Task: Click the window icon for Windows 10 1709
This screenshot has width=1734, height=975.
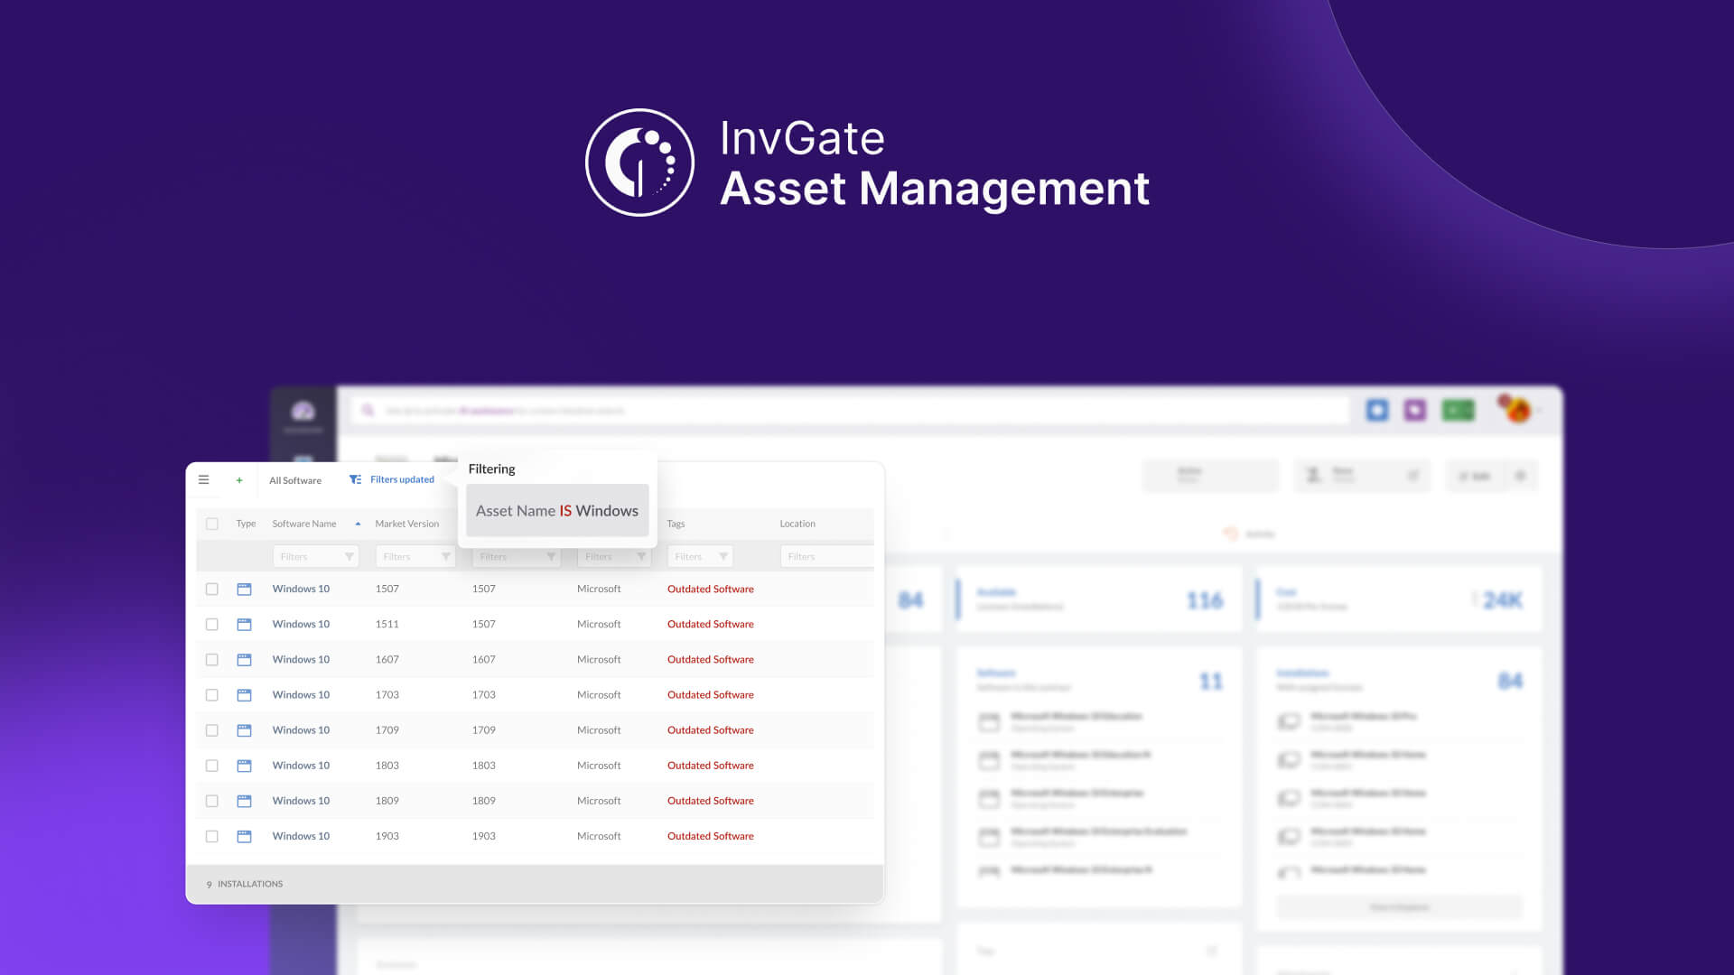Action: [244, 730]
